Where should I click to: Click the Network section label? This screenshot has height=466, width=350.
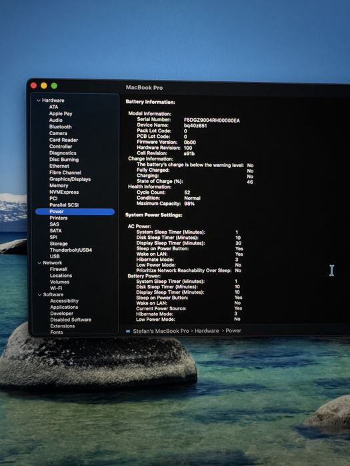pos(53,263)
